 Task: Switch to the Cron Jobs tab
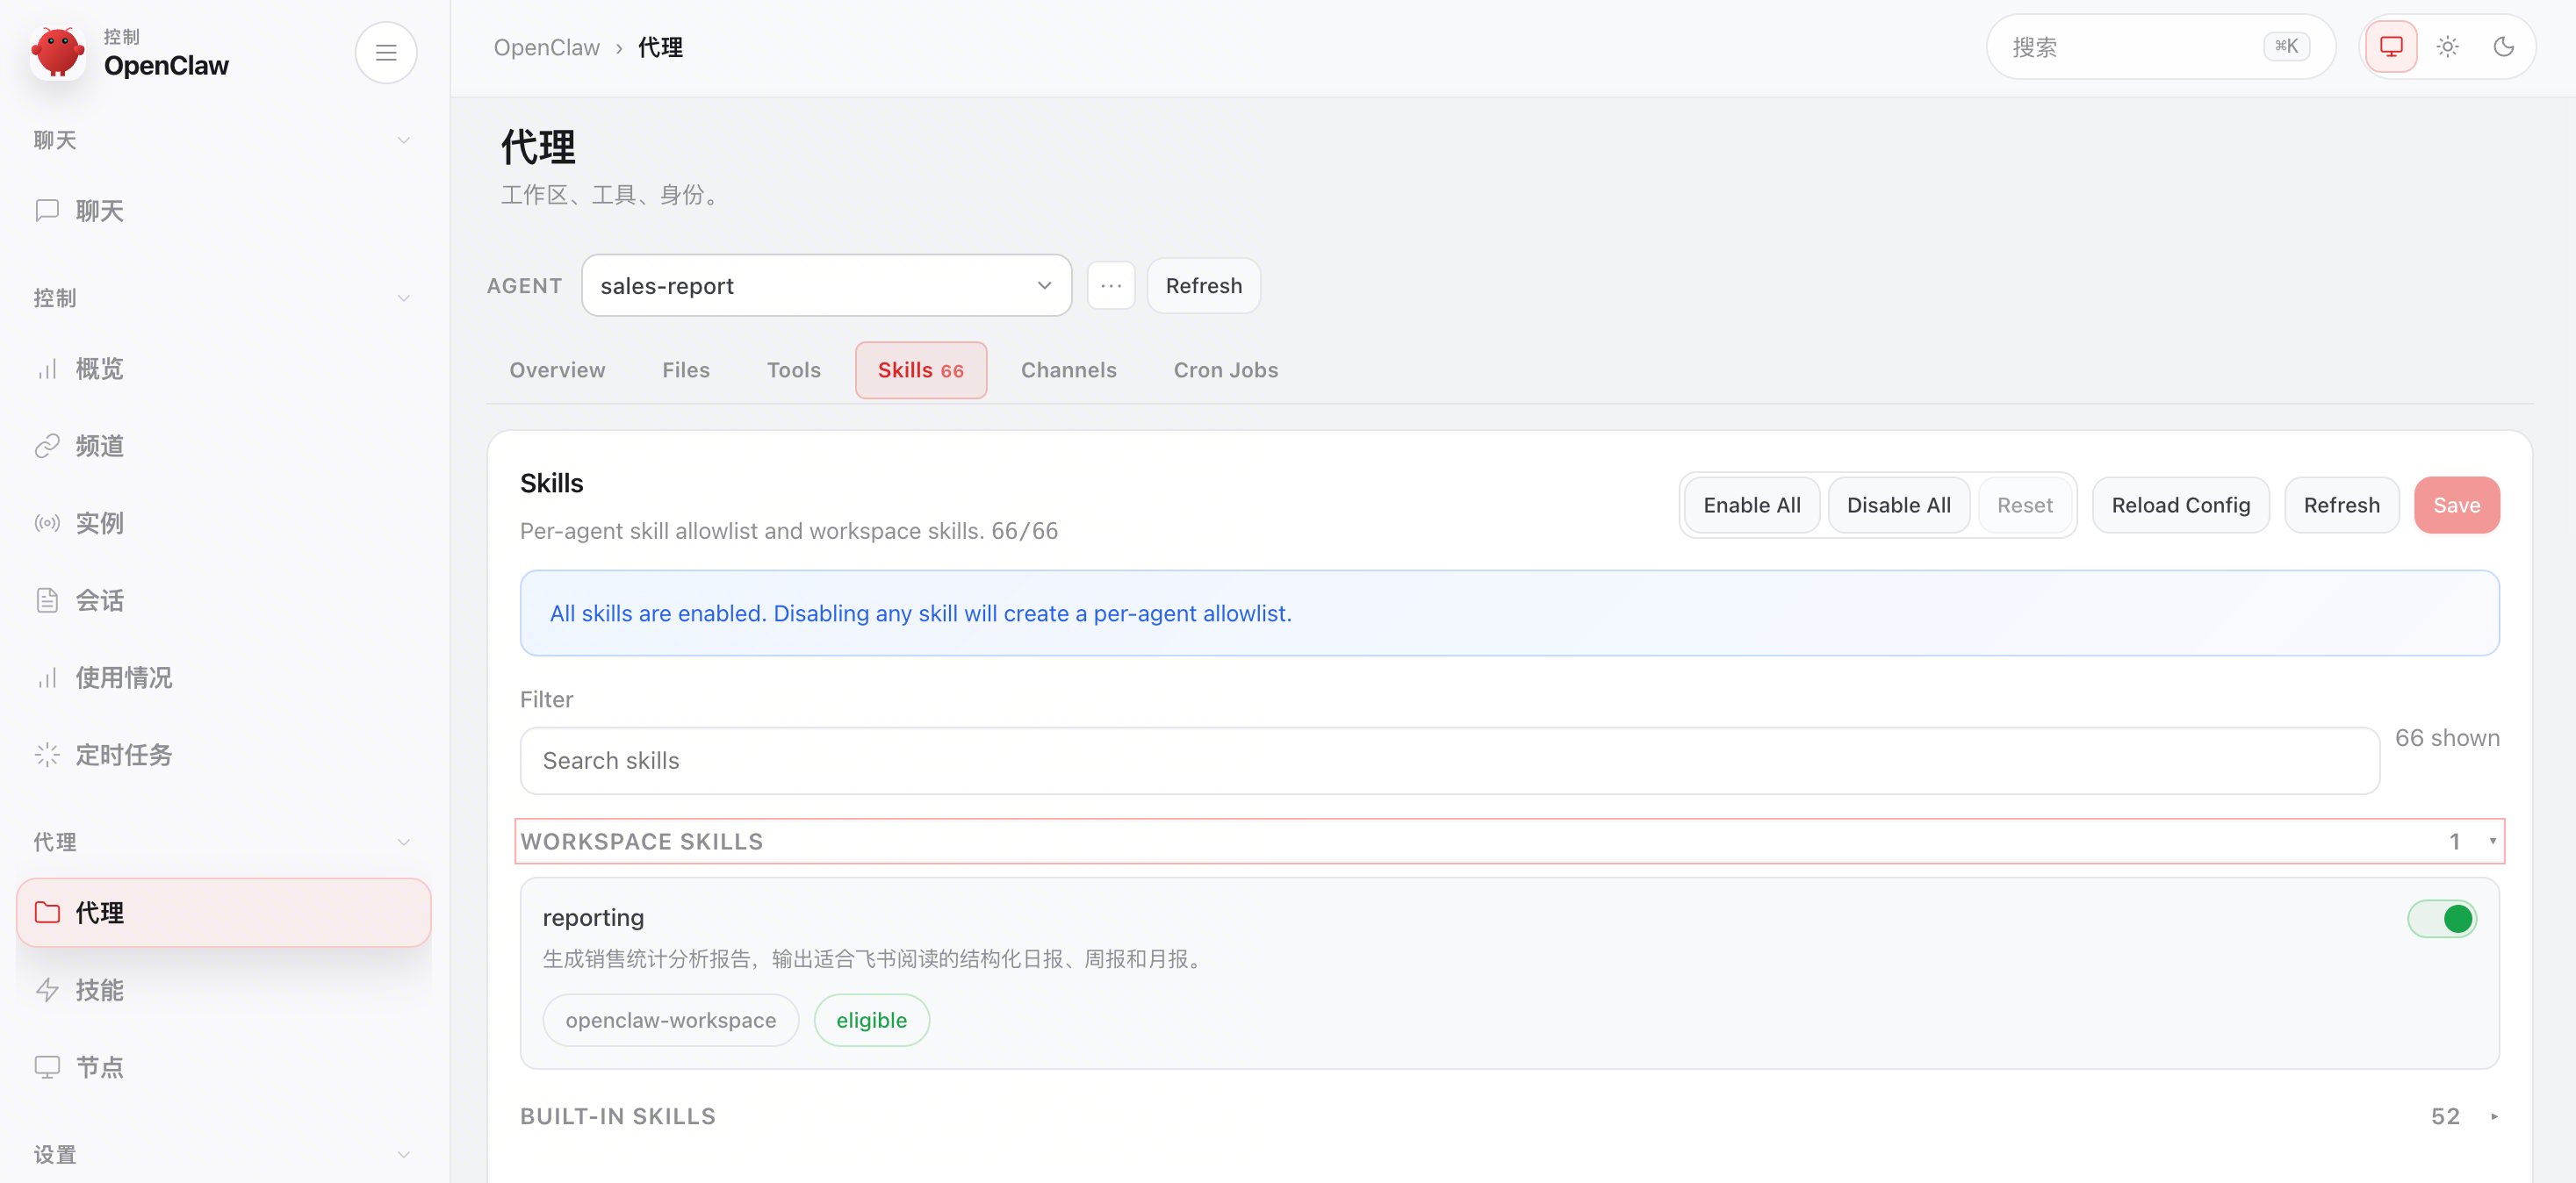coord(1225,369)
